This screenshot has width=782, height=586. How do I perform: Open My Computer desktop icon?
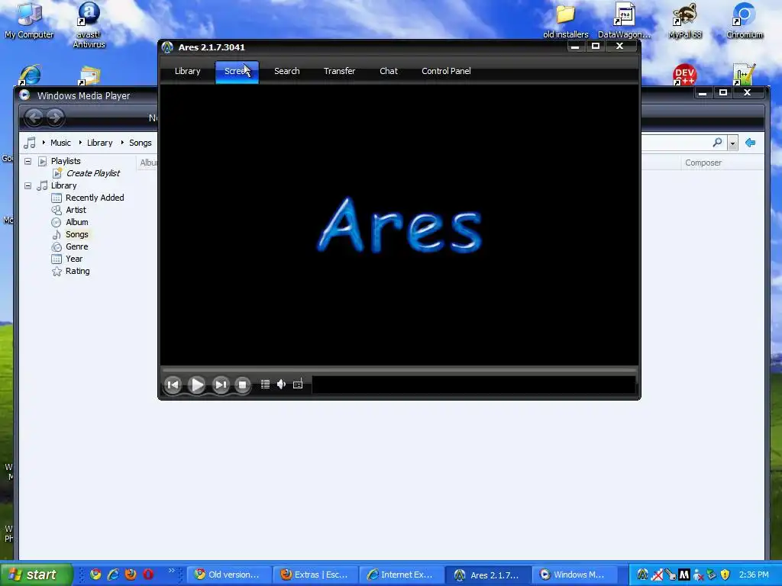tap(29, 21)
